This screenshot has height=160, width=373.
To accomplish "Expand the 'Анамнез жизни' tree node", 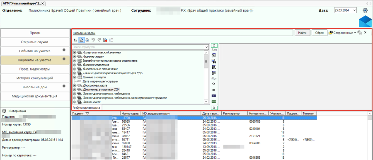I will tap(75, 57).
